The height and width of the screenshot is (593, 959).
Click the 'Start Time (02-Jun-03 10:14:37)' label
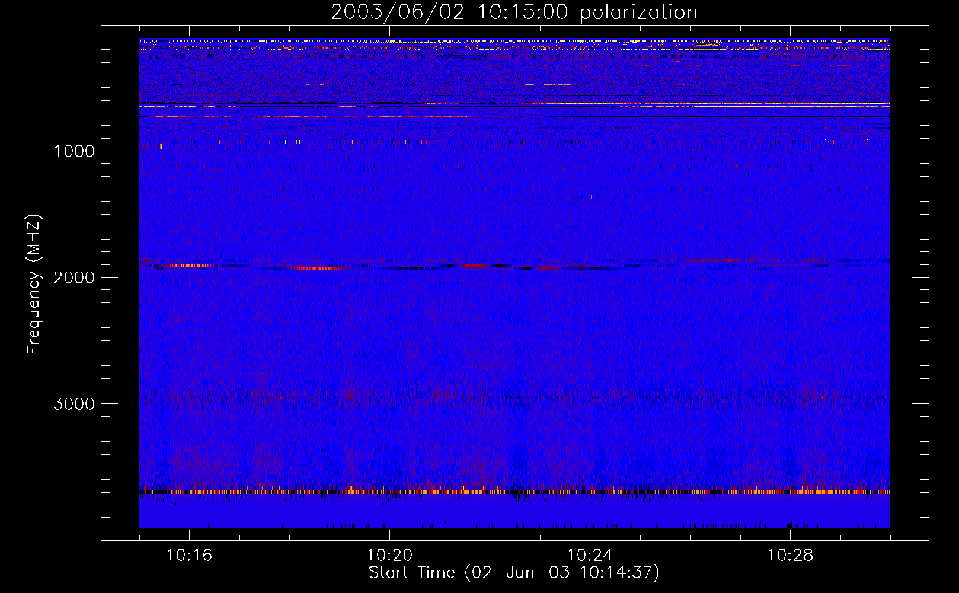click(514, 573)
